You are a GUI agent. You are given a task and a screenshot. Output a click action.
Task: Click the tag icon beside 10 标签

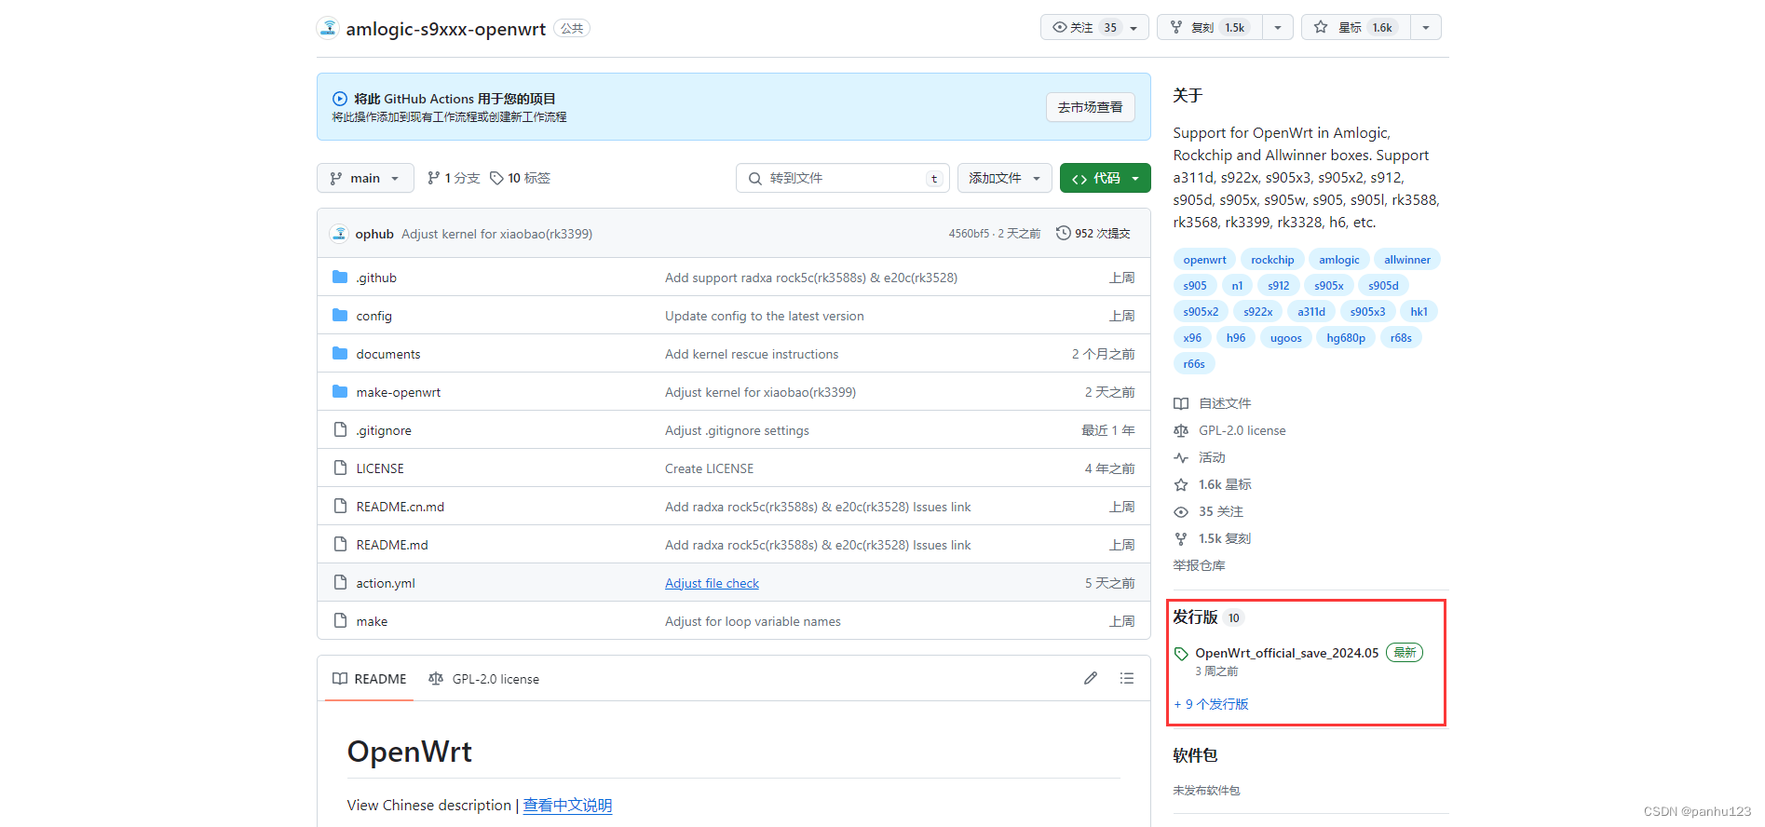[x=496, y=178]
